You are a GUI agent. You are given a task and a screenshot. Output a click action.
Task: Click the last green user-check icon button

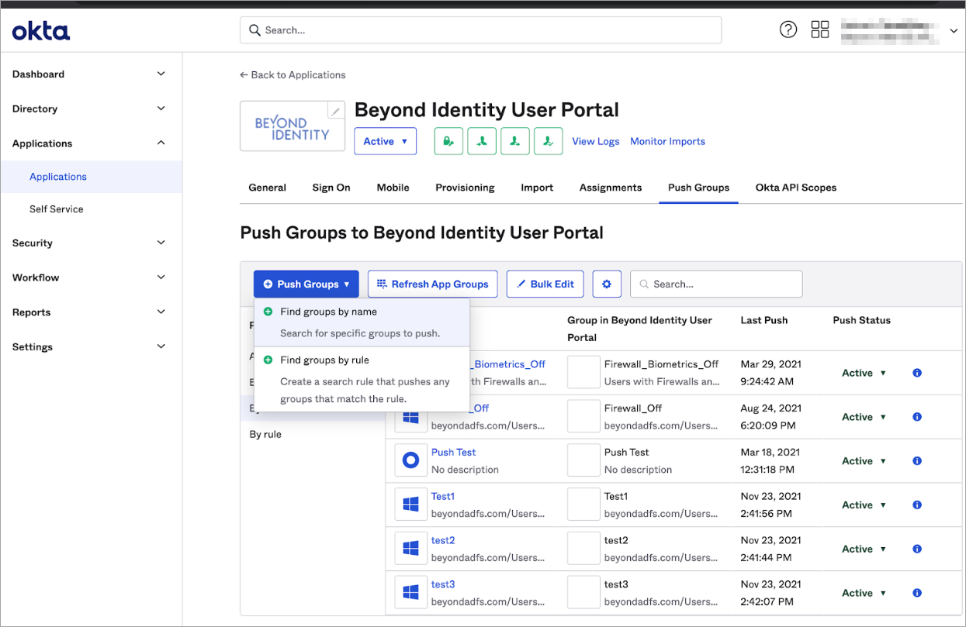(549, 141)
